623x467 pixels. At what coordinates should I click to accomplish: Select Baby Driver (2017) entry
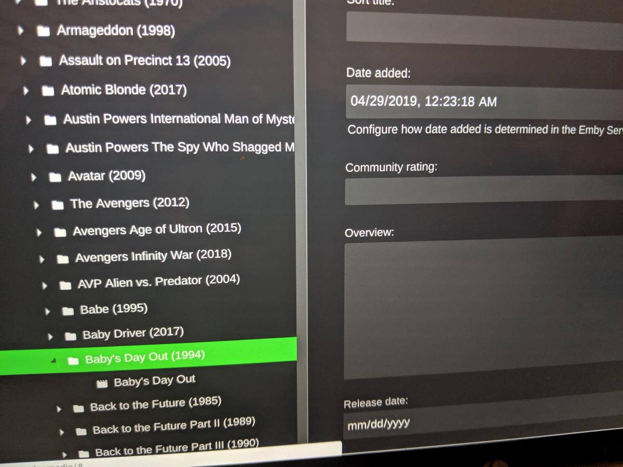click(x=133, y=333)
